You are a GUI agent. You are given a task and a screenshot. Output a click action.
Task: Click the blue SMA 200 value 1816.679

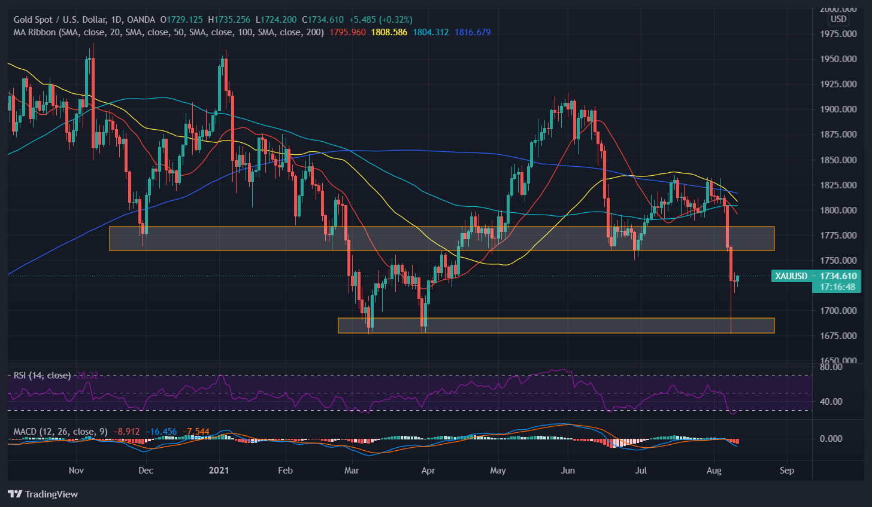click(473, 32)
